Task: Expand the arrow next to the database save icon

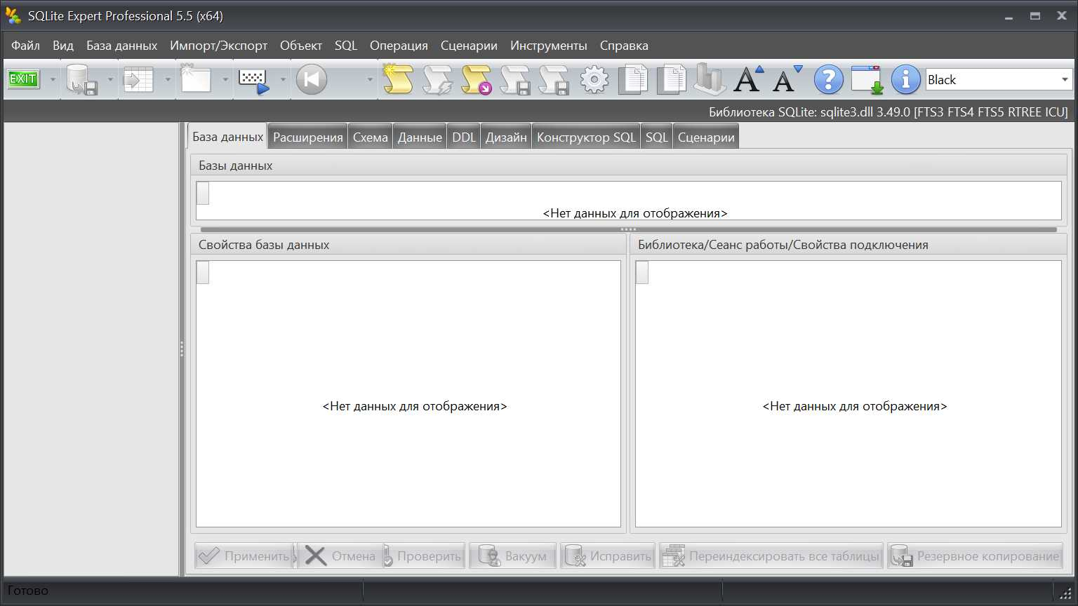Action: pyautogui.click(x=110, y=79)
